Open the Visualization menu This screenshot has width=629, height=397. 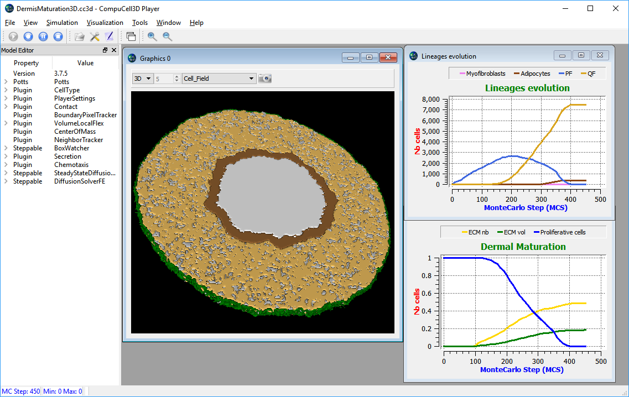[105, 23]
